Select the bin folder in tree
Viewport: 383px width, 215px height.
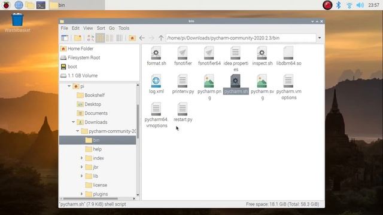pos(98,140)
